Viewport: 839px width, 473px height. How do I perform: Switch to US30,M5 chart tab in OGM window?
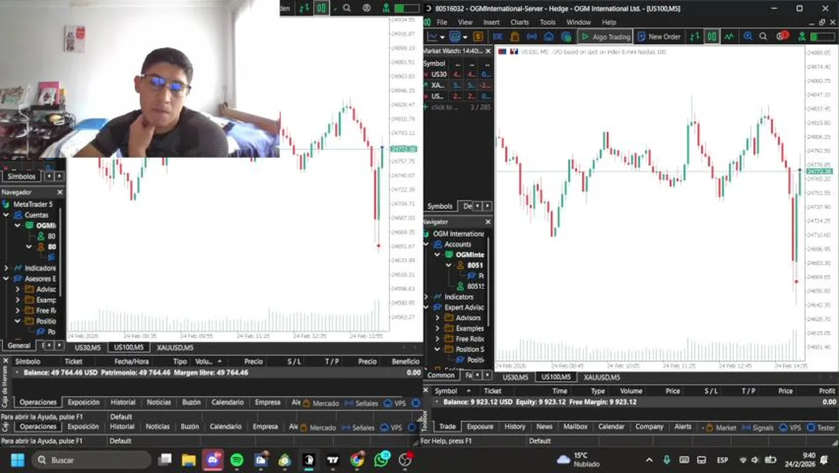click(x=515, y=377)
